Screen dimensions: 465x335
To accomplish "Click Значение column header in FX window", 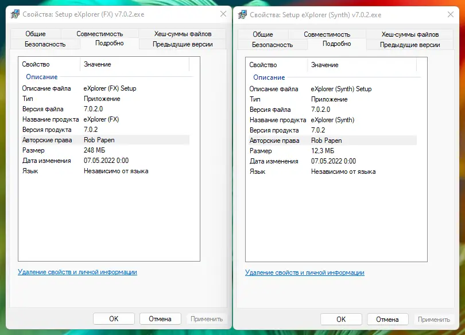I will pyautogui.click(x=135, y=64).
